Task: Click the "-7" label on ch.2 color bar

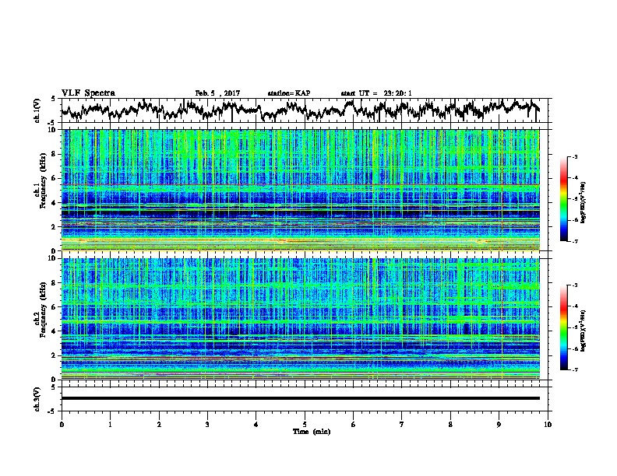Action: point(575,369)
